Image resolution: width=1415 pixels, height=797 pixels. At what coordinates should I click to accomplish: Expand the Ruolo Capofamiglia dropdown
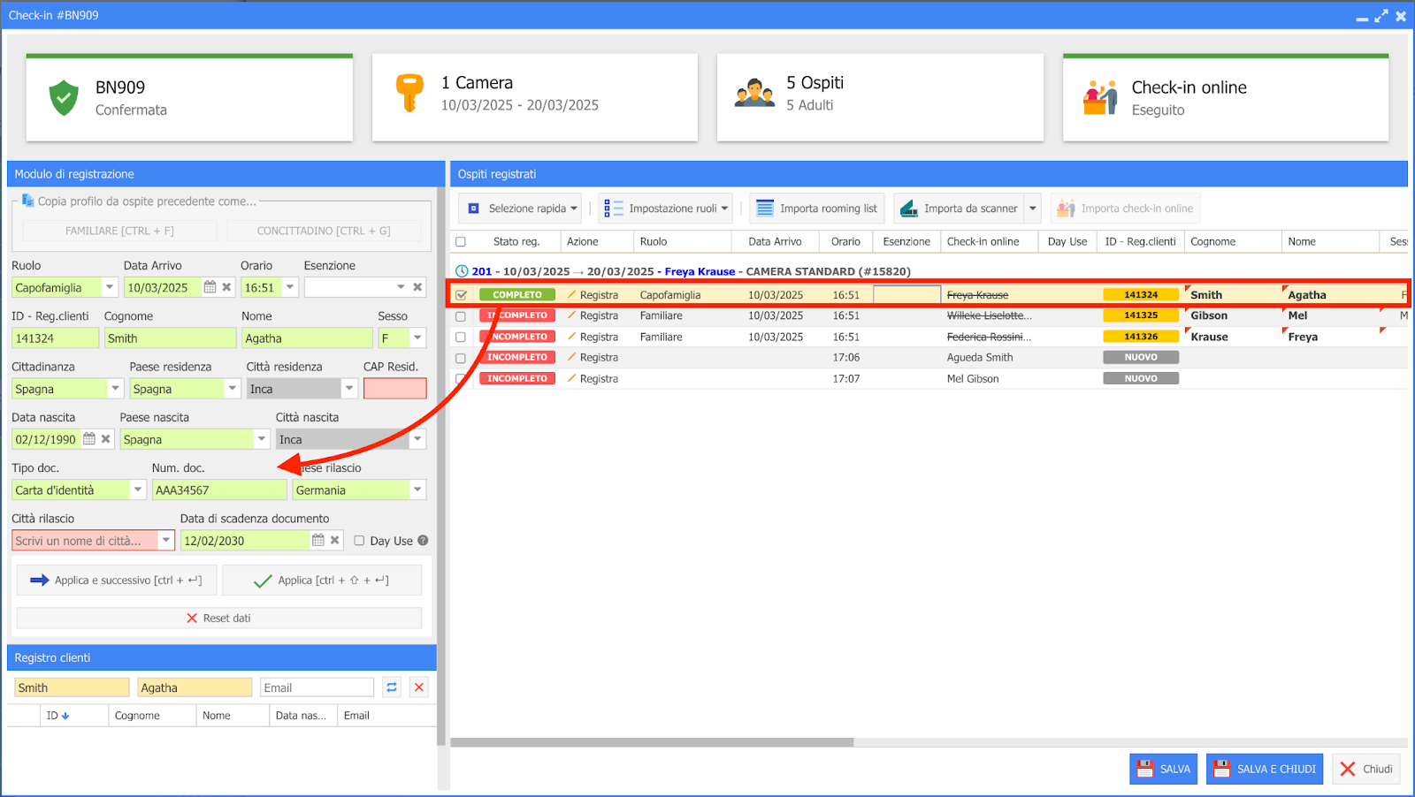click(110, 287)
